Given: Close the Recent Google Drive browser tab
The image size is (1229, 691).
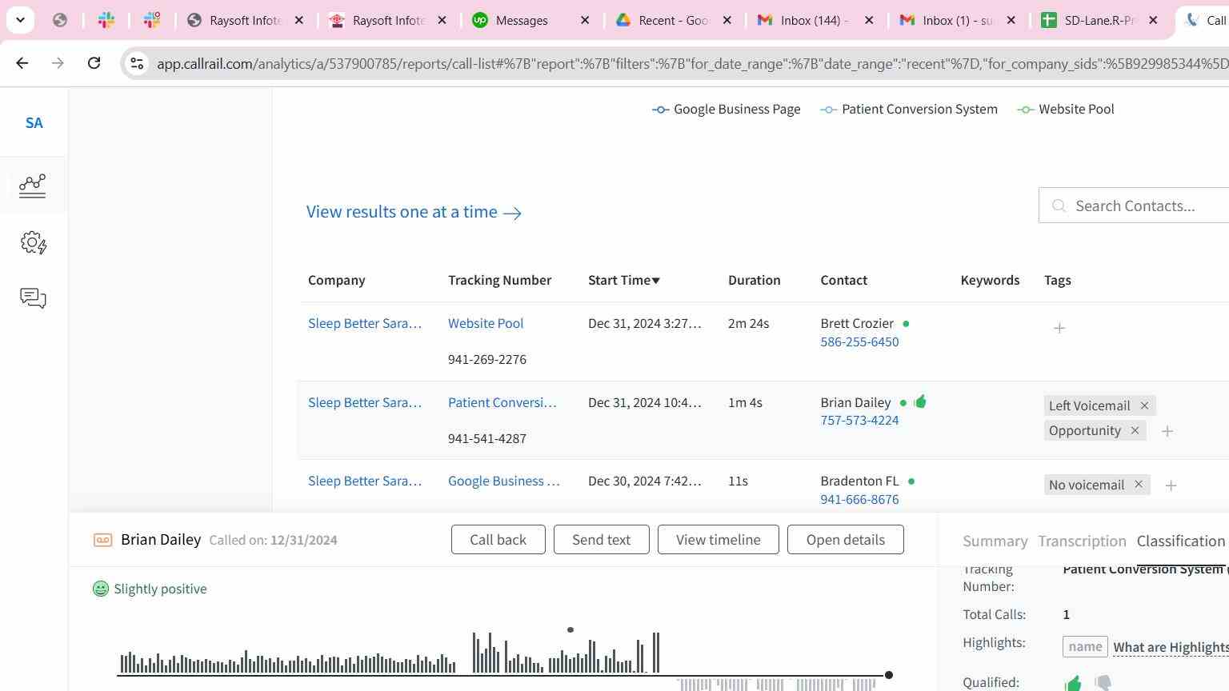Looking at the screenshot, I should (727, 21).
